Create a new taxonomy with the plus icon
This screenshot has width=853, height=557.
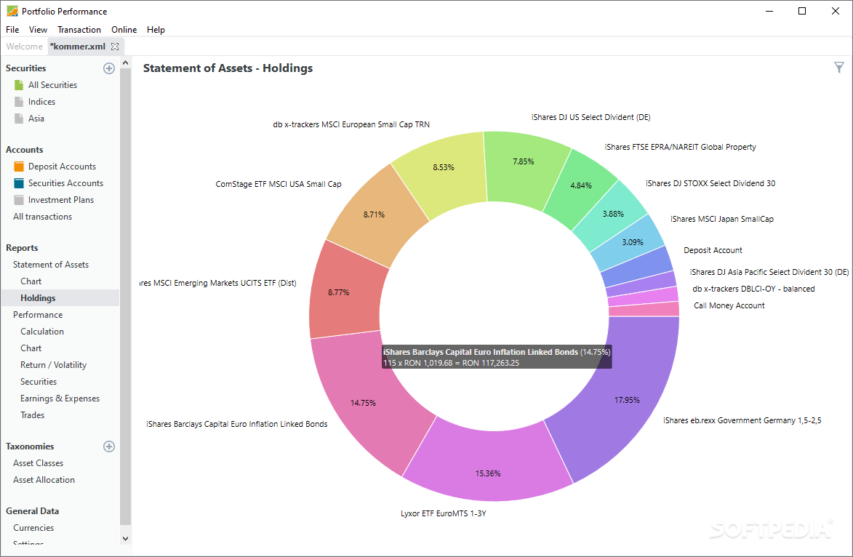[108, 446]
